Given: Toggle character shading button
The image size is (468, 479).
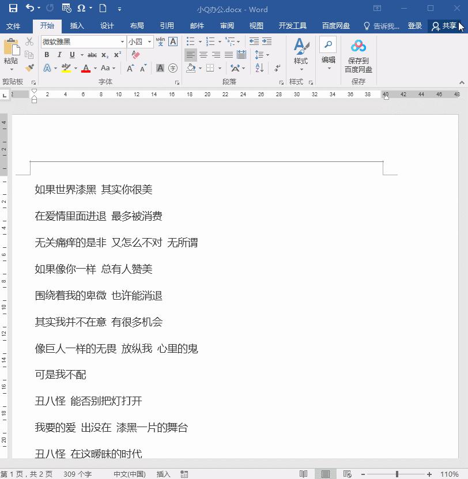Looking at the screenshot, I should pos(160,68).
